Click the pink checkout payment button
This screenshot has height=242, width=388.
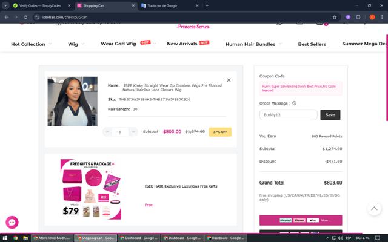pos(301,220)
